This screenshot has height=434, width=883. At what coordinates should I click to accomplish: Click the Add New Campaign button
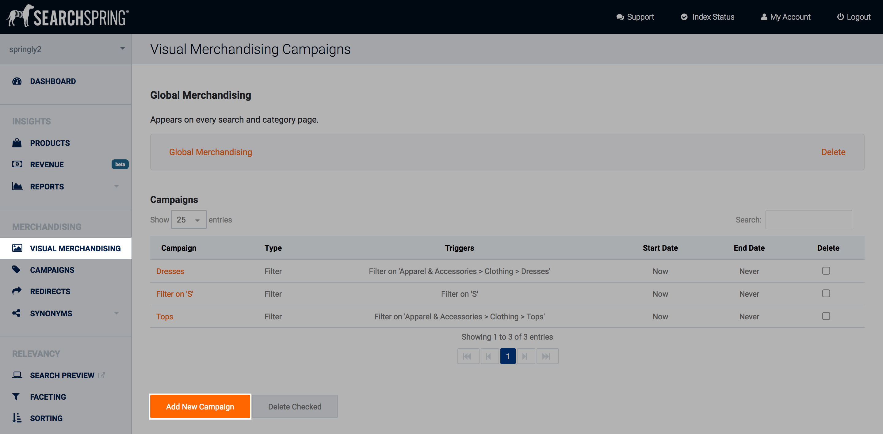(200, 407)
